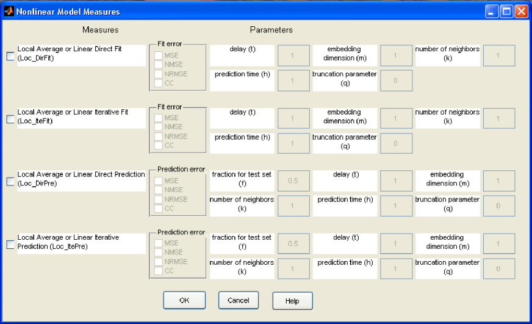Check NRMSE under Loc_IteFit Fit error
The width and height of the screenshot is (532, 324).
point(158,137)
